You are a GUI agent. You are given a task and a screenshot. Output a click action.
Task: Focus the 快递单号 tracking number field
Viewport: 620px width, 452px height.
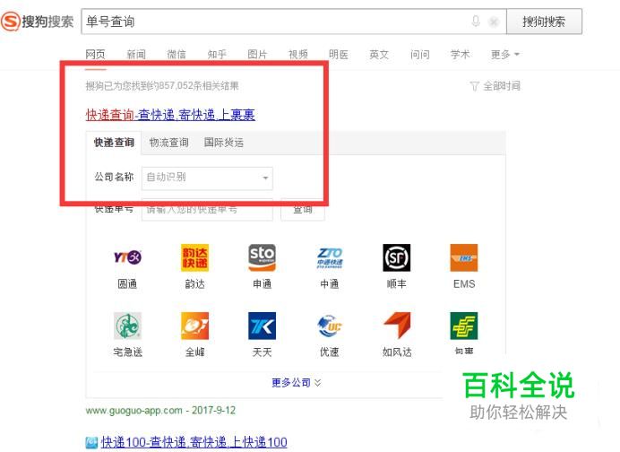[207, 209]
